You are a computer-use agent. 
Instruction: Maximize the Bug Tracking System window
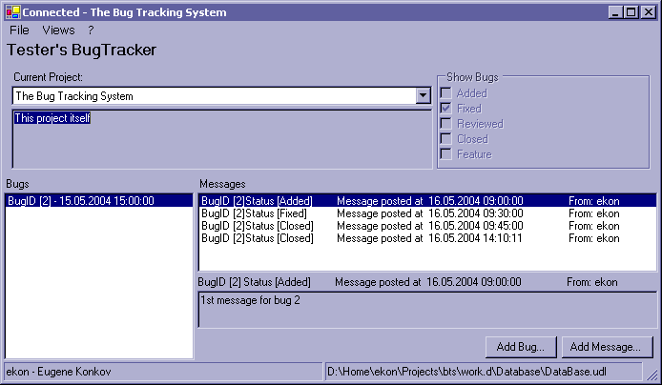632,12
